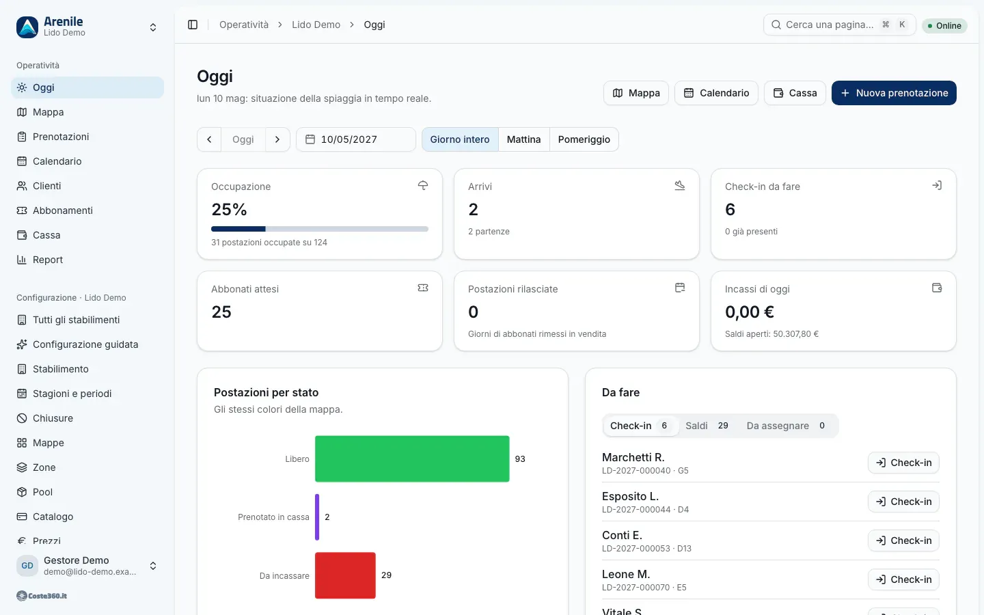Expand the Gestore Demo user menu

153,566
